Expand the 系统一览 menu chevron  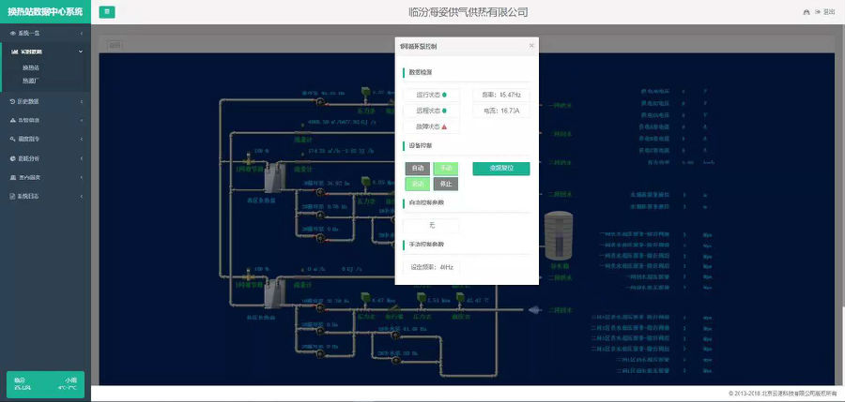pos(82,34)
